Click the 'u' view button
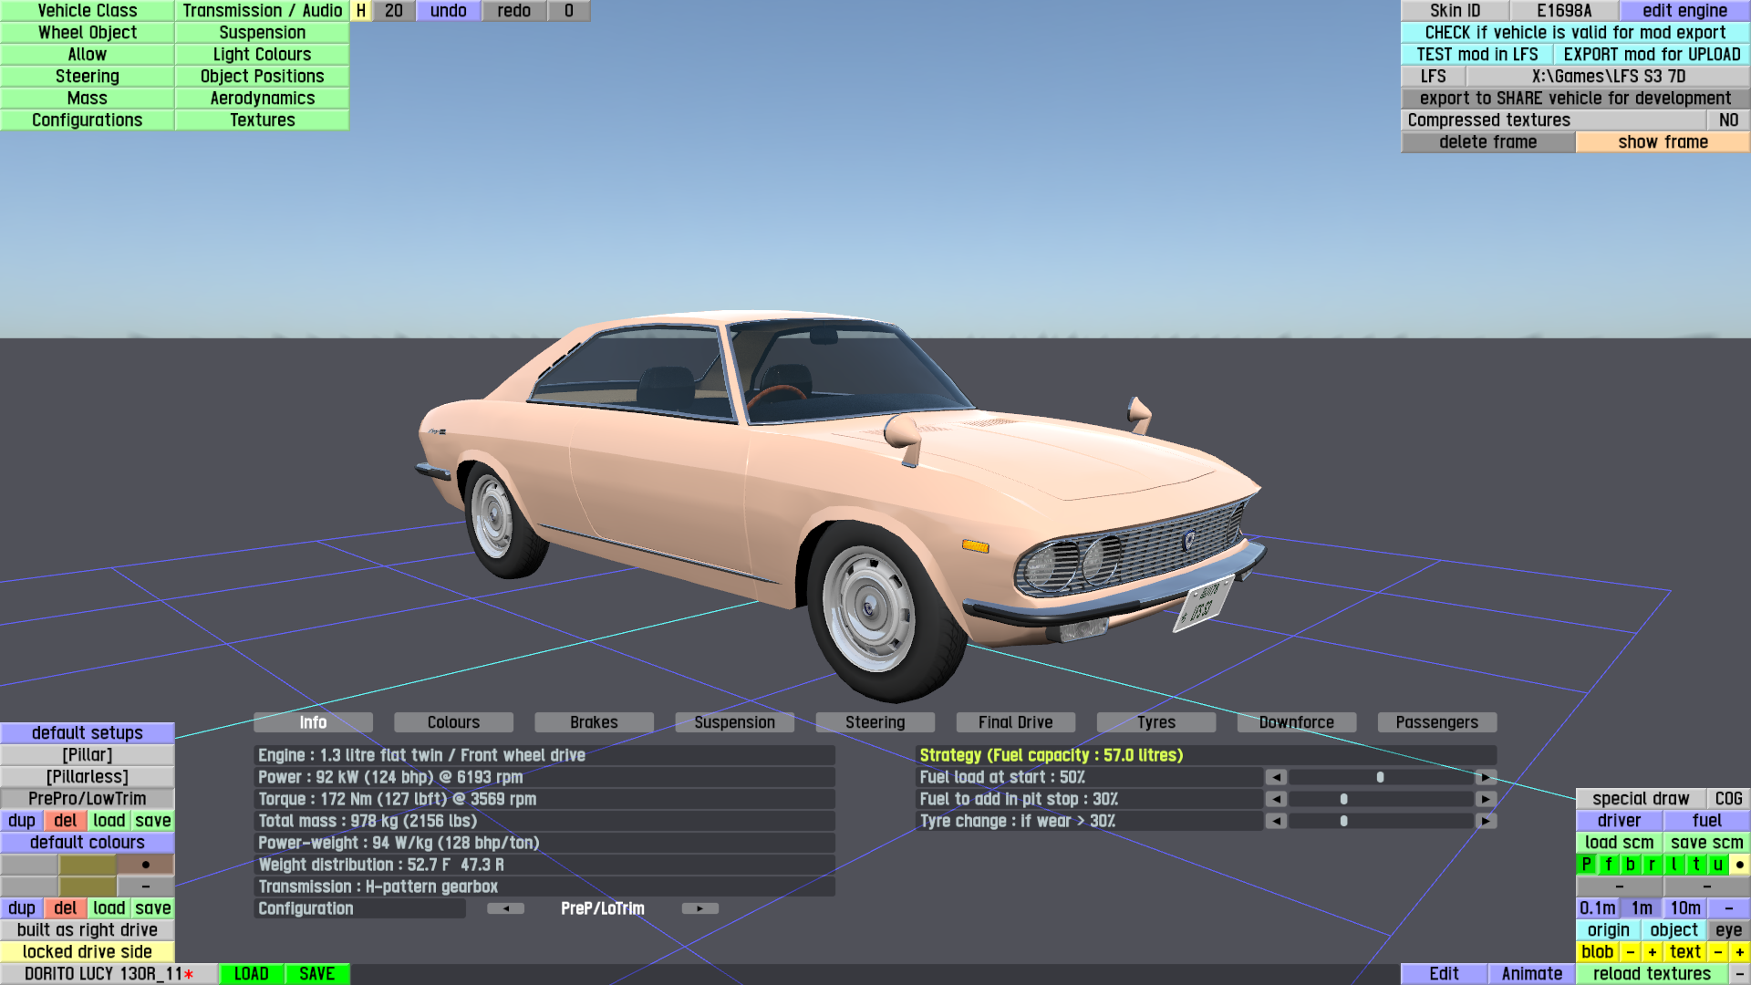The width and height of the screenshot is (1751, 985). tap(1718, 865)
